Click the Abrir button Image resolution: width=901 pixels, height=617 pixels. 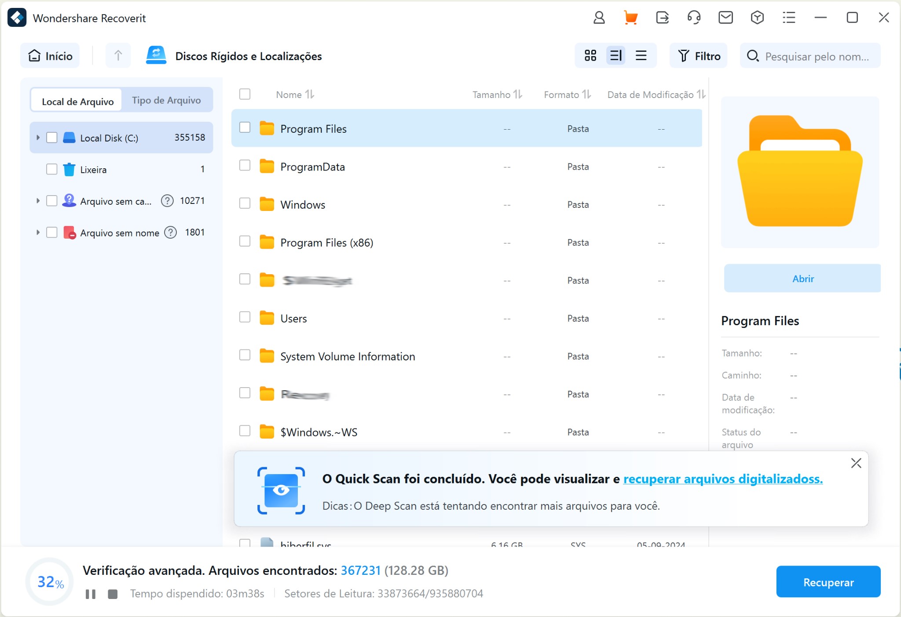click(802, 279)
